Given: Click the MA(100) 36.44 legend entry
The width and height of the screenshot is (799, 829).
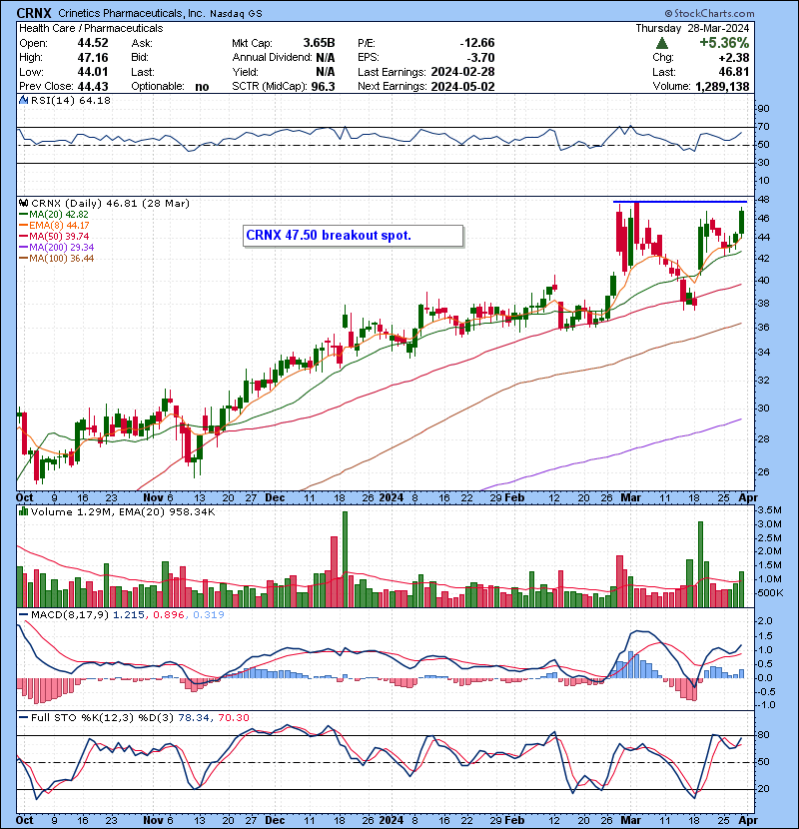Looking at the screenshot, I should [61, 258].
